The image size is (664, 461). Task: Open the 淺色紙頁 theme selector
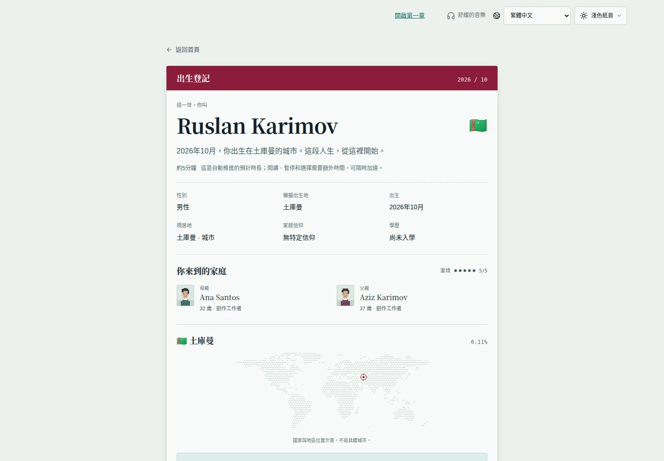pyautogui.click(x=601, y=16)
